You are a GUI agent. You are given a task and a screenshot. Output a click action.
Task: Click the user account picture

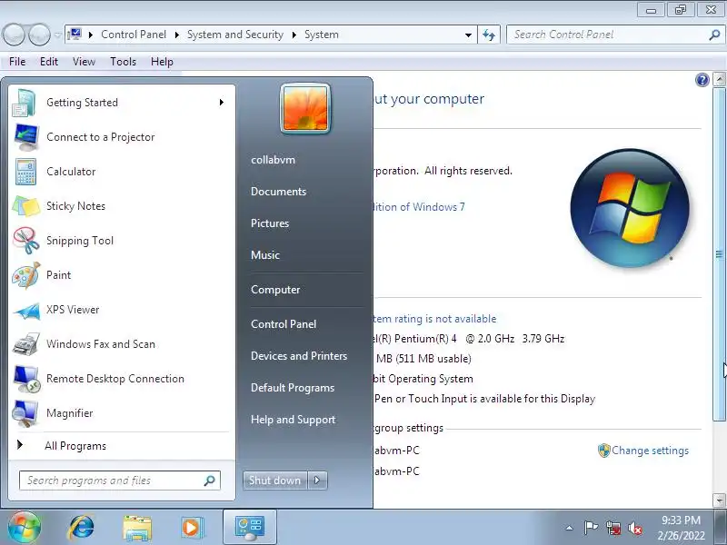[x=305, y=109]
